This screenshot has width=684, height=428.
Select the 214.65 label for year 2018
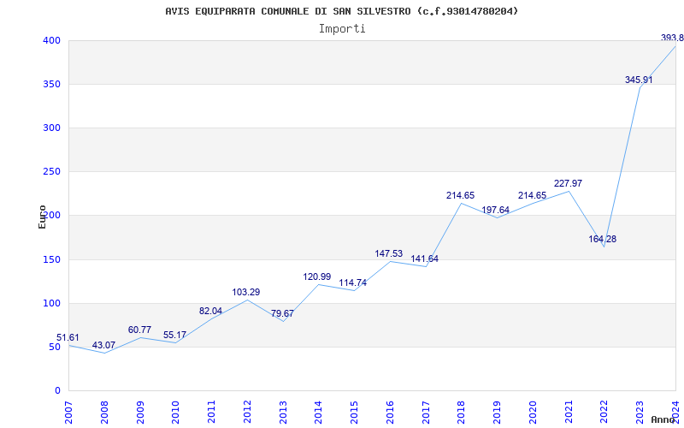coord(460,196)
